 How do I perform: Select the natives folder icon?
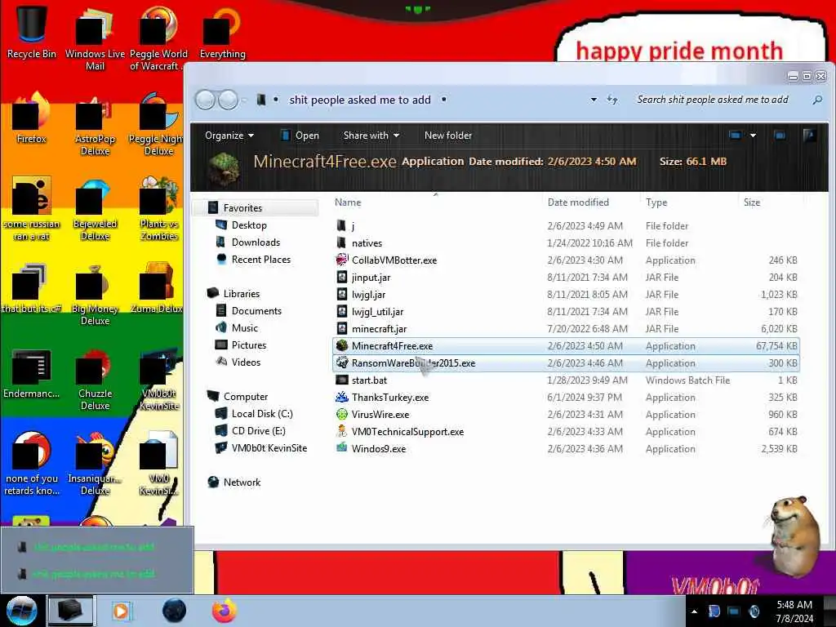[342, 243]
